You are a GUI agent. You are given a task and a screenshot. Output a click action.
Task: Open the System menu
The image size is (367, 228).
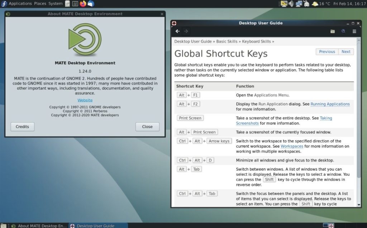click(x=55, y=4)
